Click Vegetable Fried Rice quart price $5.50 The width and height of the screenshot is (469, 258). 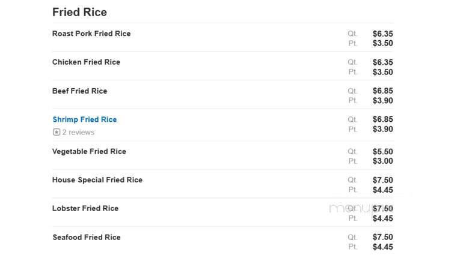click(x=382, y=151)
